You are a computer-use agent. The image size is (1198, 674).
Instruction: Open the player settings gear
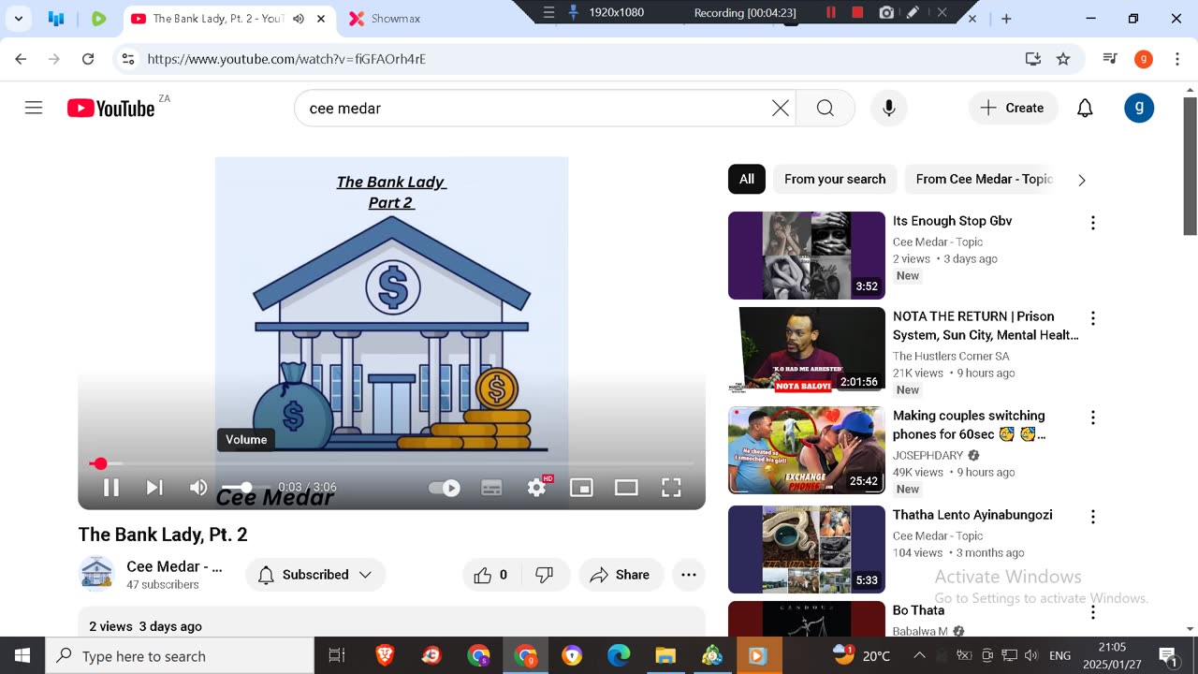tap(537, 487)
